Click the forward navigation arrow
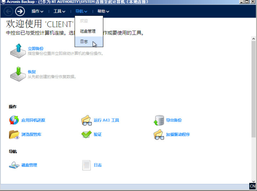 pos(20,11)
